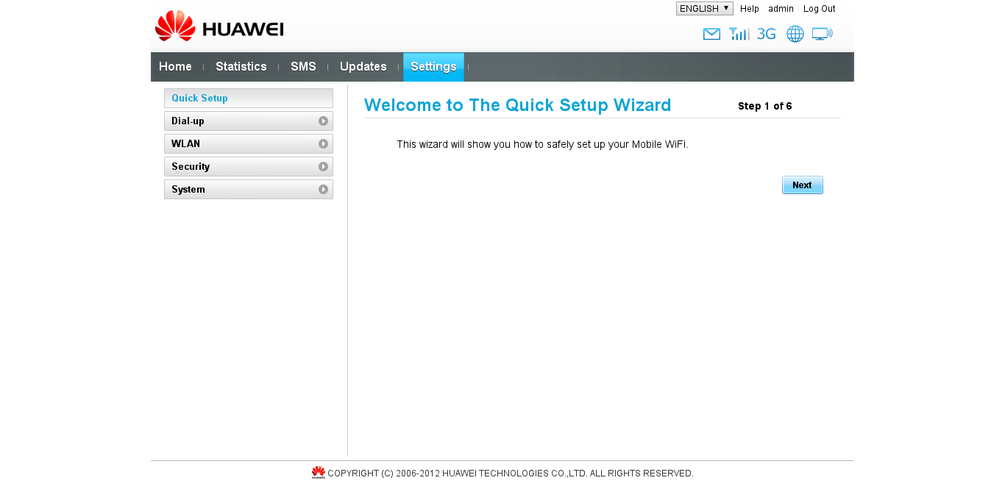Viewport: 1005px width, 500px height.
Task: Open the WLAN menu label
Action: 185,143
